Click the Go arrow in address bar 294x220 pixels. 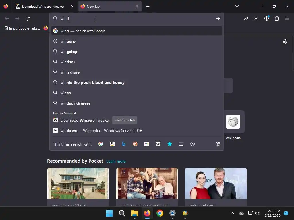click(218, 19)
